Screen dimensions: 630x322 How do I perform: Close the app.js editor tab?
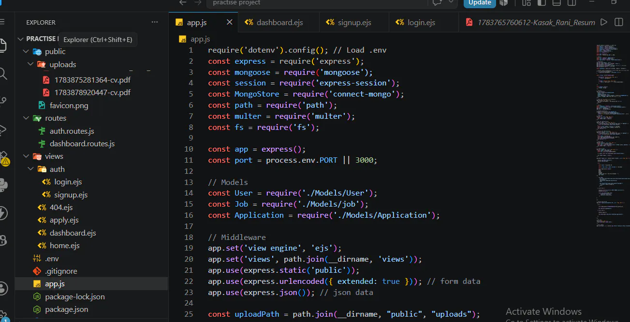coord(230,22)
